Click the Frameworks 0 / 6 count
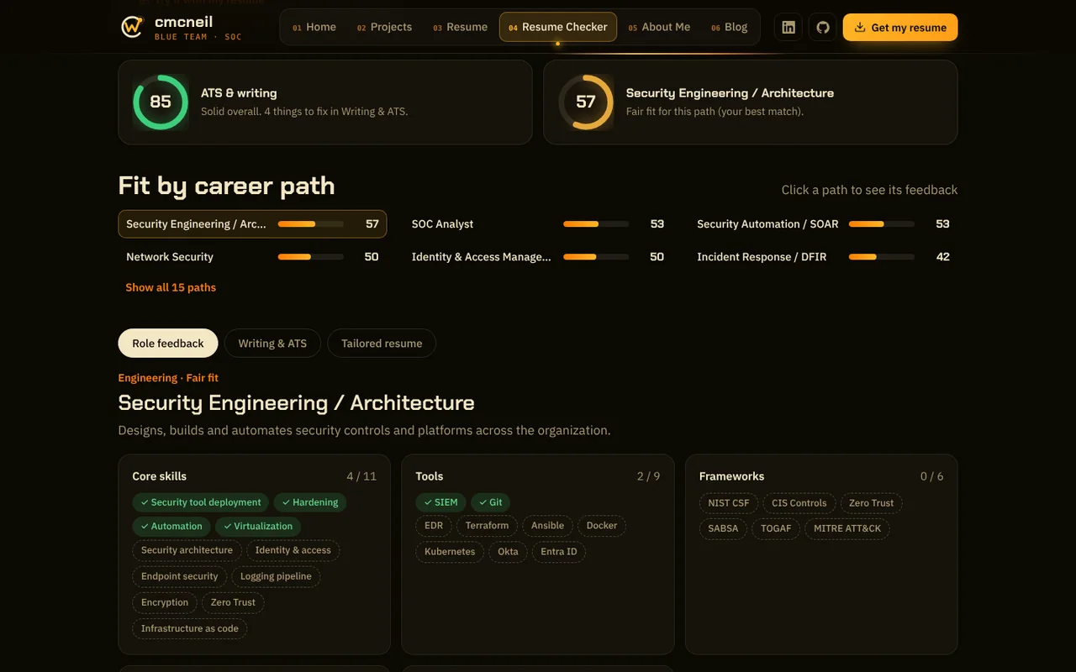The image size is (1076, 672). point(931,476)
